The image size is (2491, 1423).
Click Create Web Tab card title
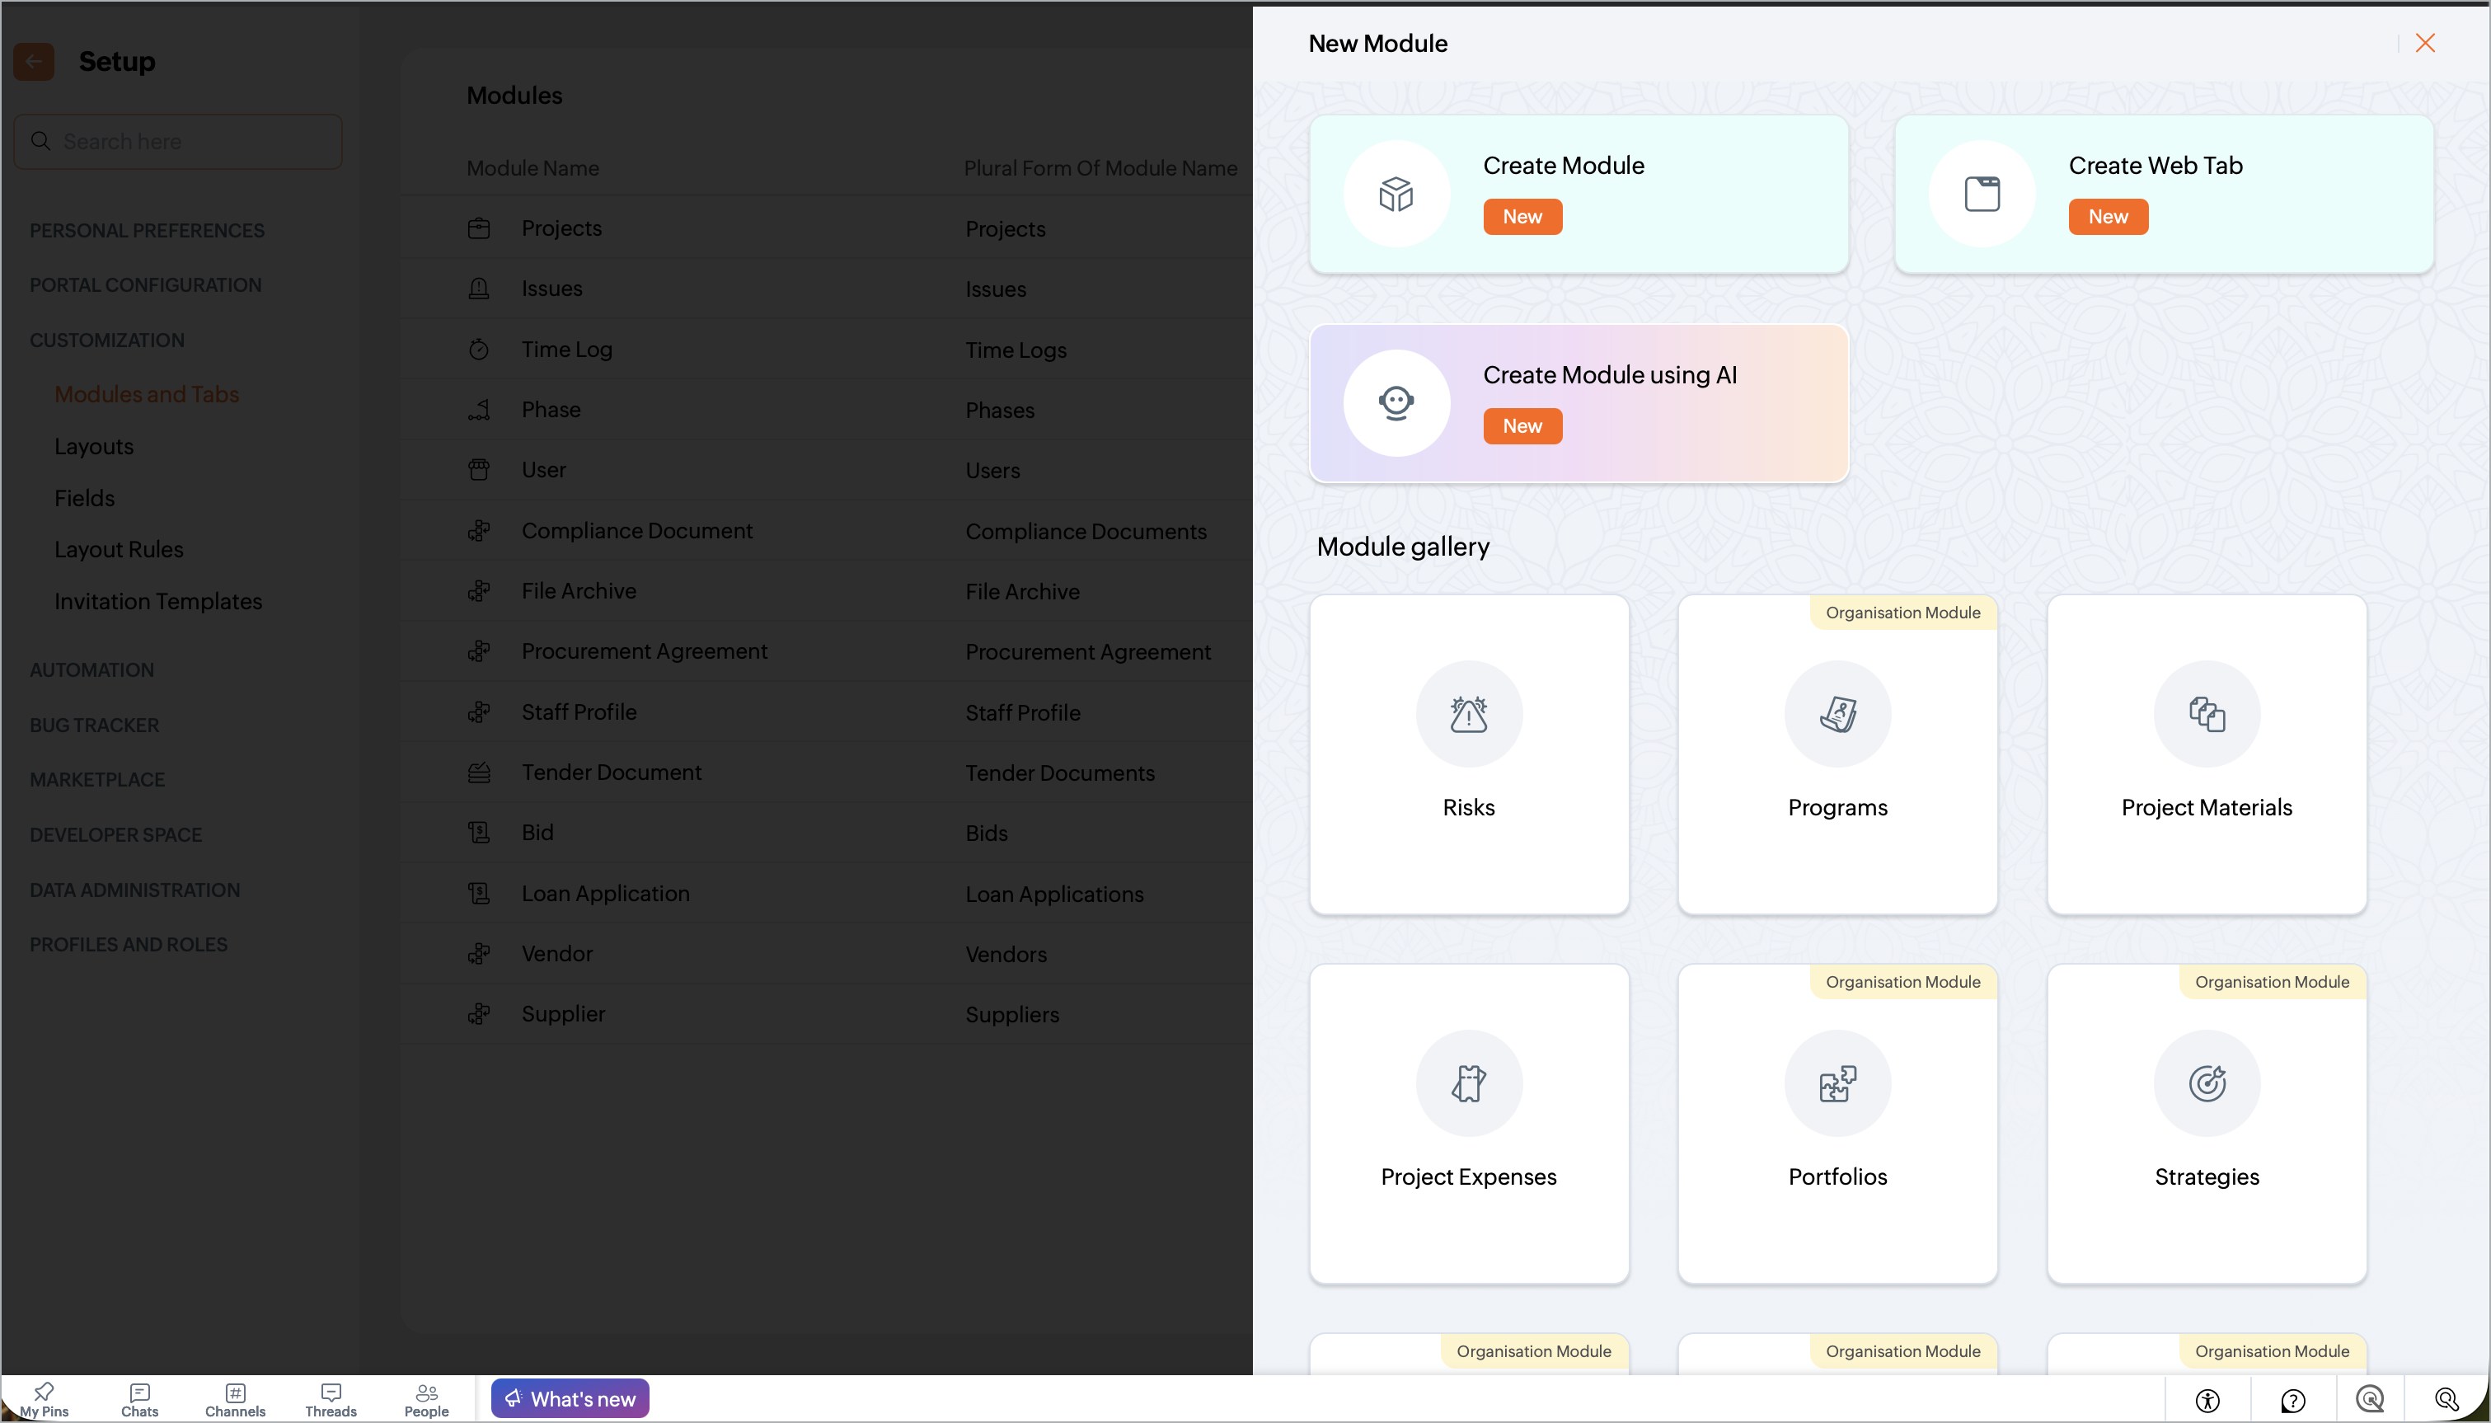2156,165
